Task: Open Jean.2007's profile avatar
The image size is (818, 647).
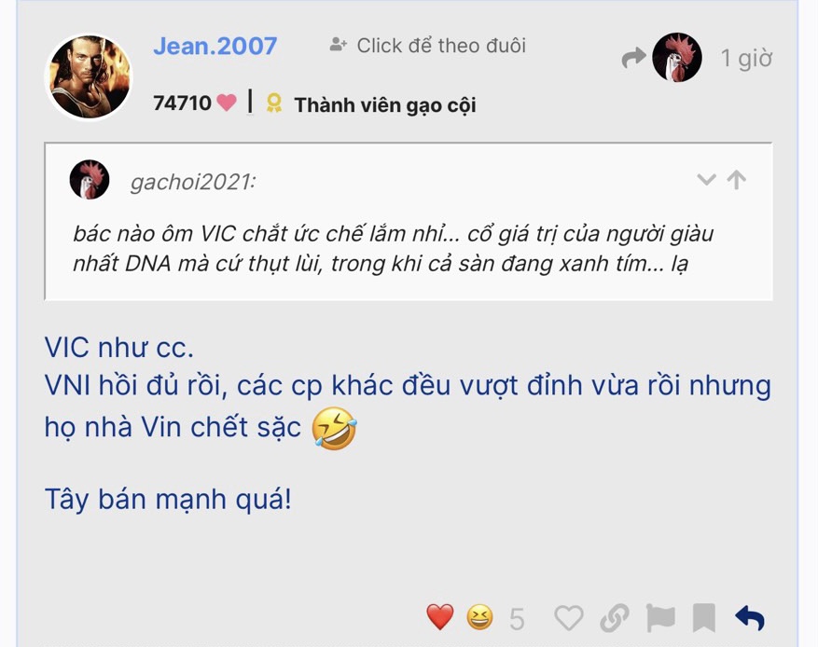Action: [x=90, y=77]
